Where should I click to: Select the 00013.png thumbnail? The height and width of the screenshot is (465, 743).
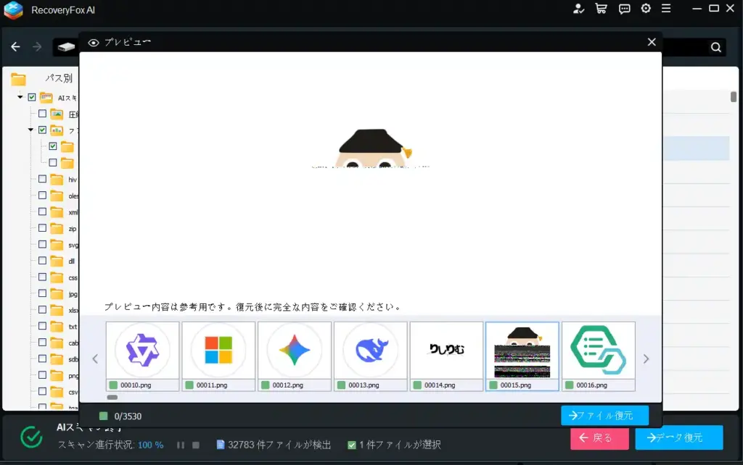tap(370, 350)
